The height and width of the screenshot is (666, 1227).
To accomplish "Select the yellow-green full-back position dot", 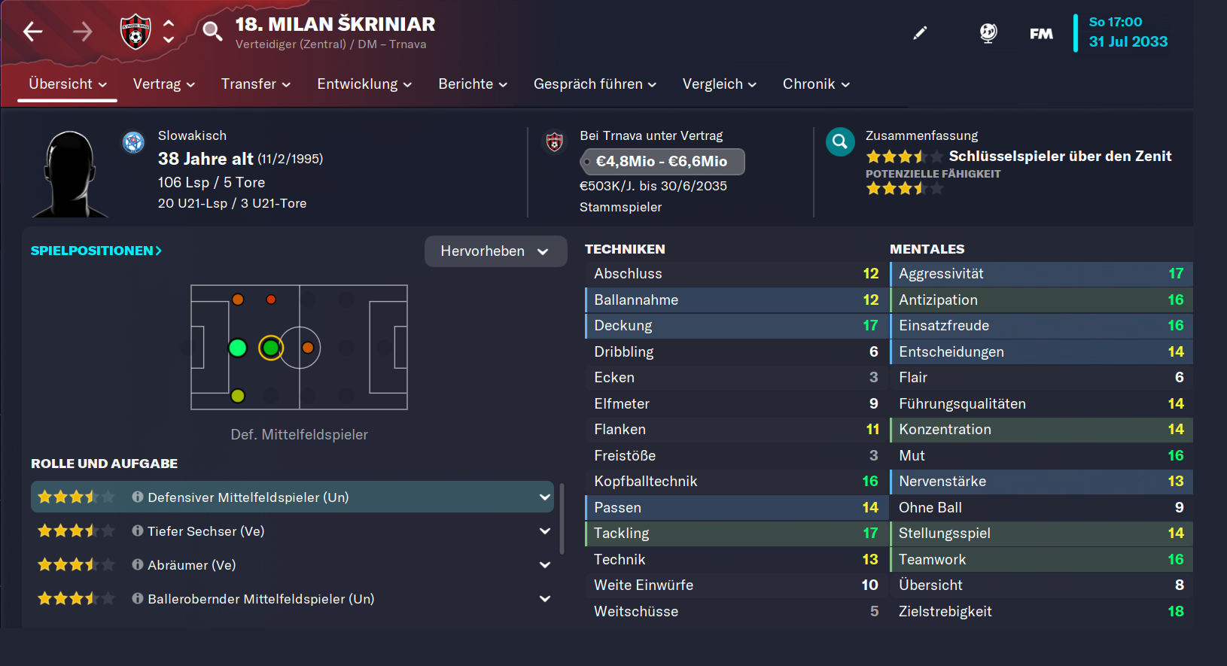I will pyautogui.click(x=238, y=396).
